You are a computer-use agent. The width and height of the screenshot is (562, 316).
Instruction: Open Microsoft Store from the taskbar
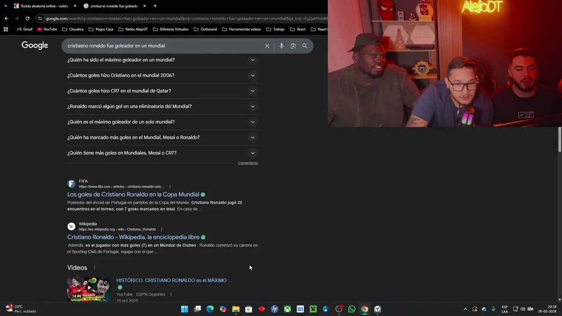[x=249, y=309]
